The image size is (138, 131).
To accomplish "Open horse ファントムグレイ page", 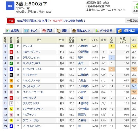I will click(x=31, y=86).
